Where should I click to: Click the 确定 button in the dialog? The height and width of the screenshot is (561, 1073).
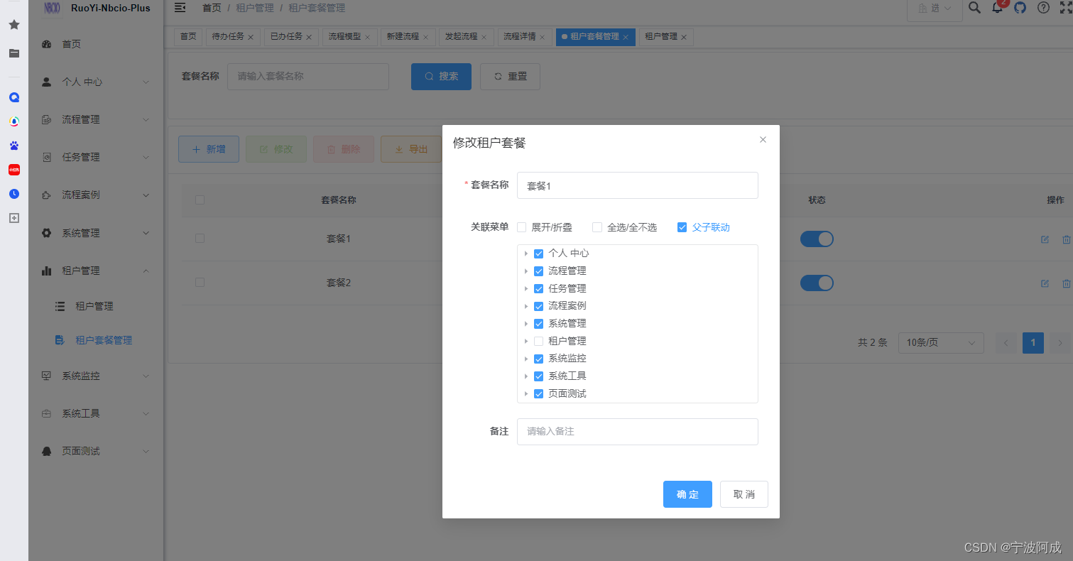click(x=687, y=494)
